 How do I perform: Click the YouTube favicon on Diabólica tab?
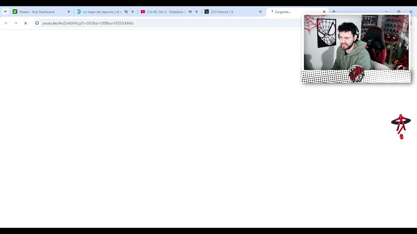point(143,12)
